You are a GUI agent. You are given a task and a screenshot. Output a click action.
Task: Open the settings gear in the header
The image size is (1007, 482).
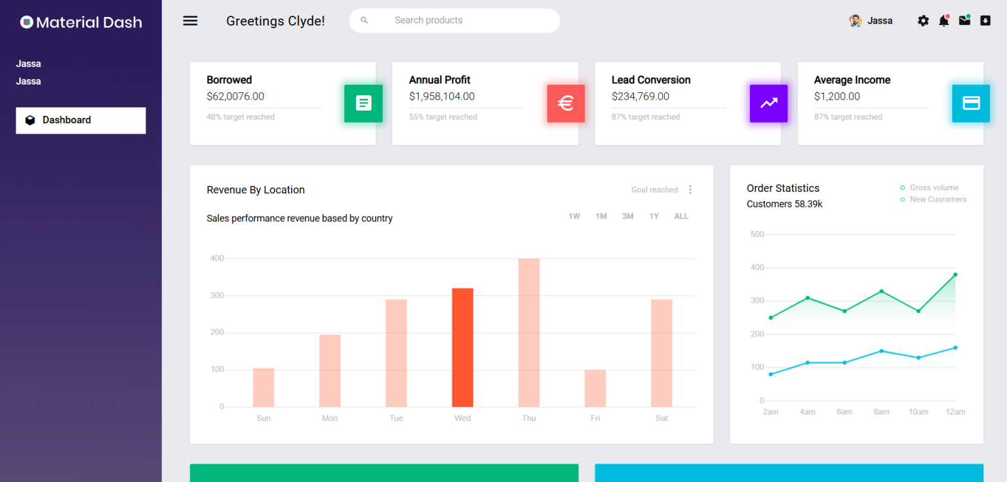click(923, 20)
